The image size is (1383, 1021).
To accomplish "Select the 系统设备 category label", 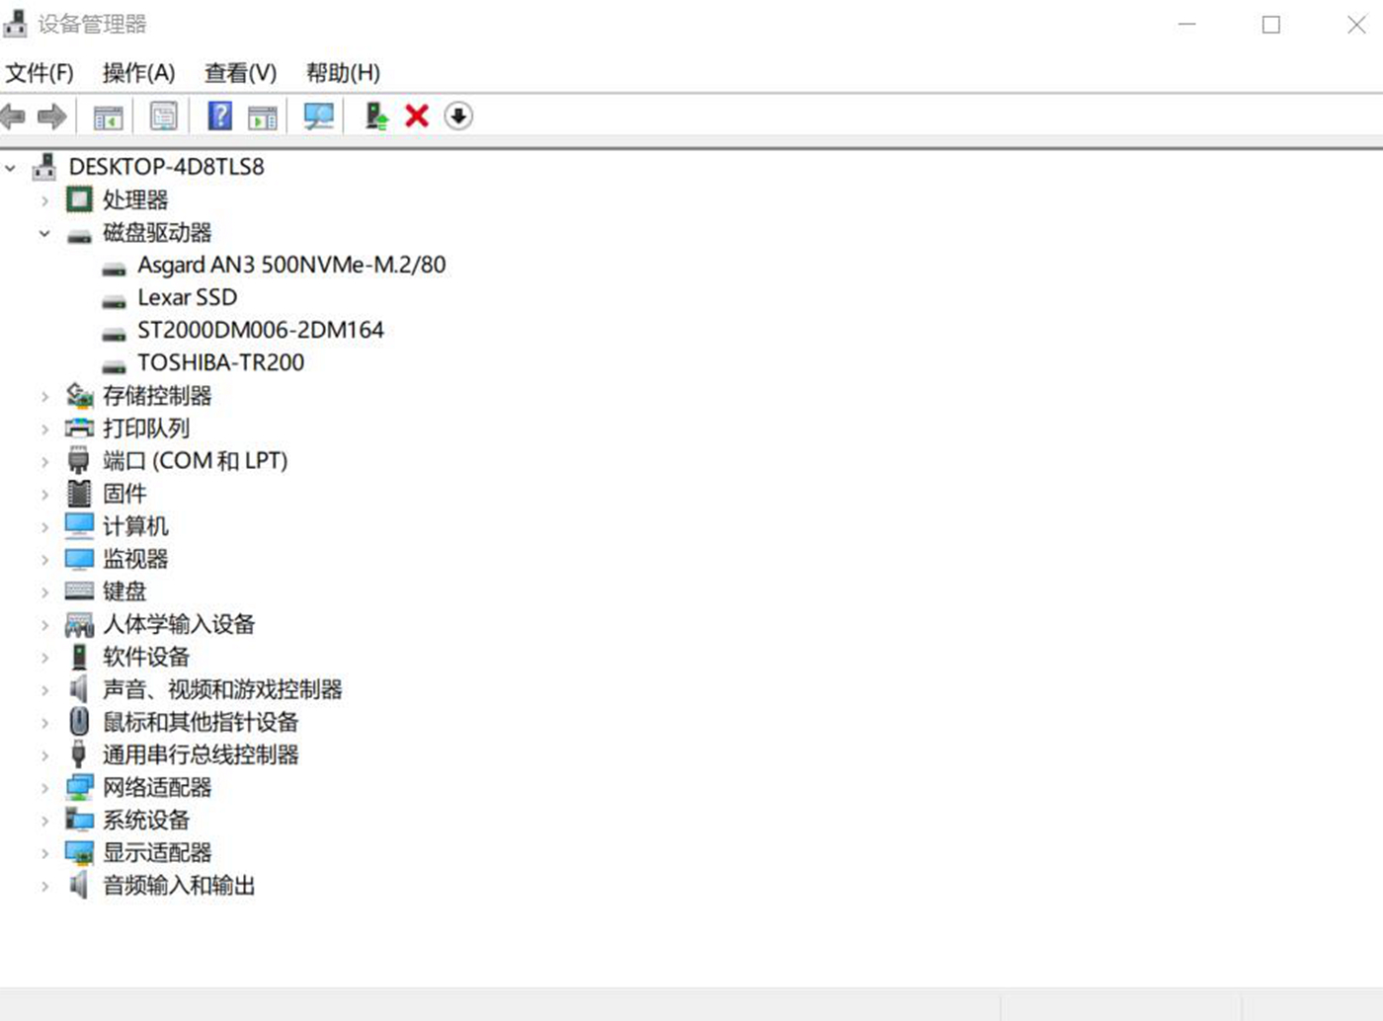I will point(146,820).
